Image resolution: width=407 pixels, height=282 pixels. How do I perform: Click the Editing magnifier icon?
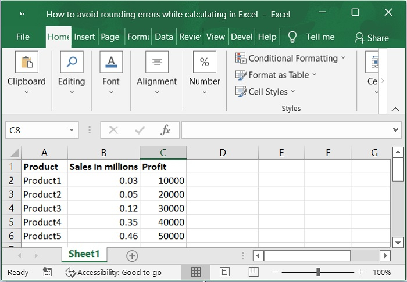(x=72, y=62)
